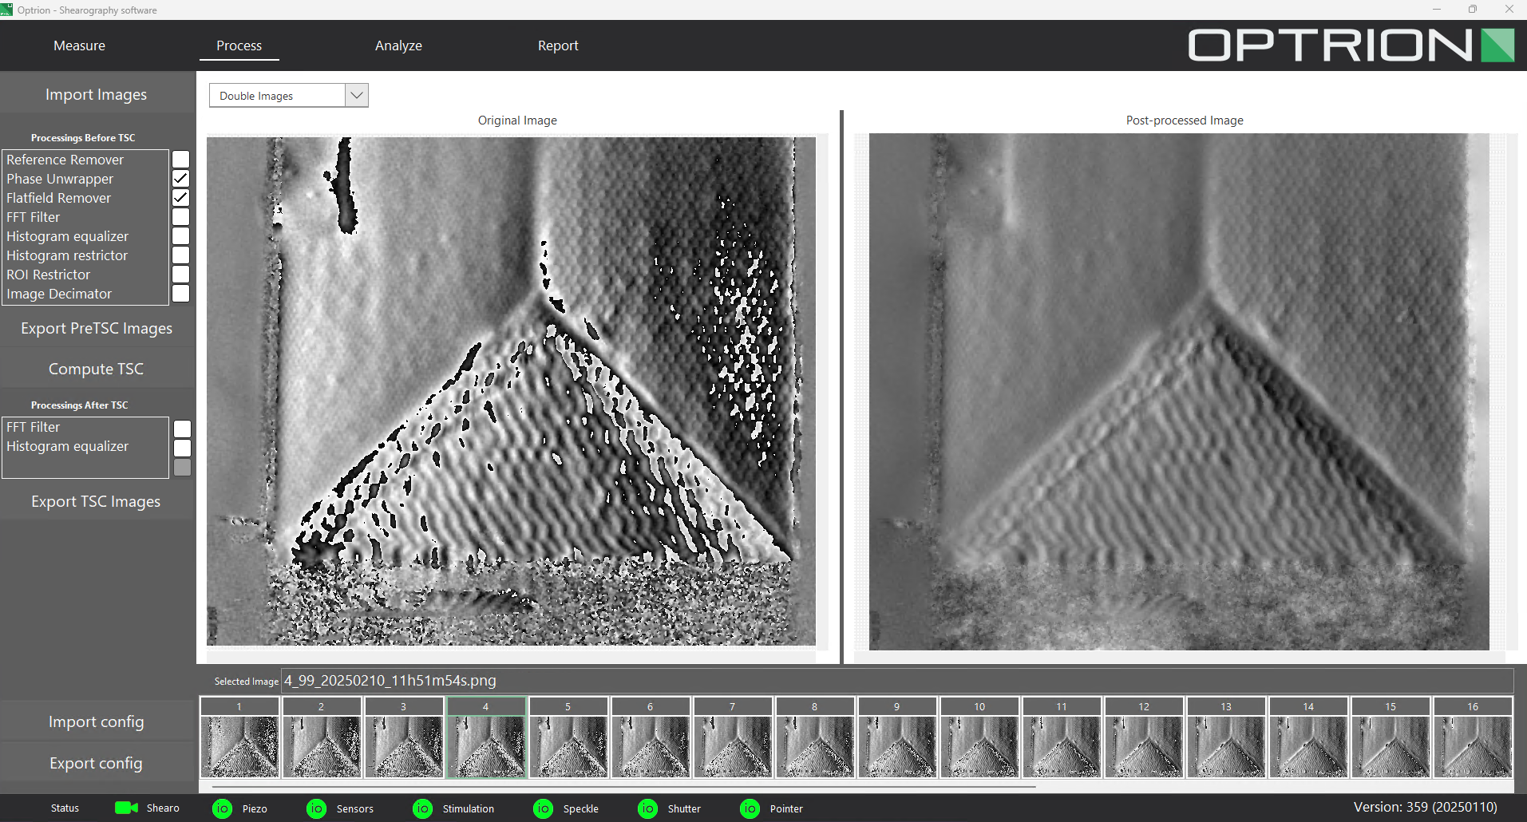
Task: Select thumbnail image 6
Action: (x=651, y=737)
